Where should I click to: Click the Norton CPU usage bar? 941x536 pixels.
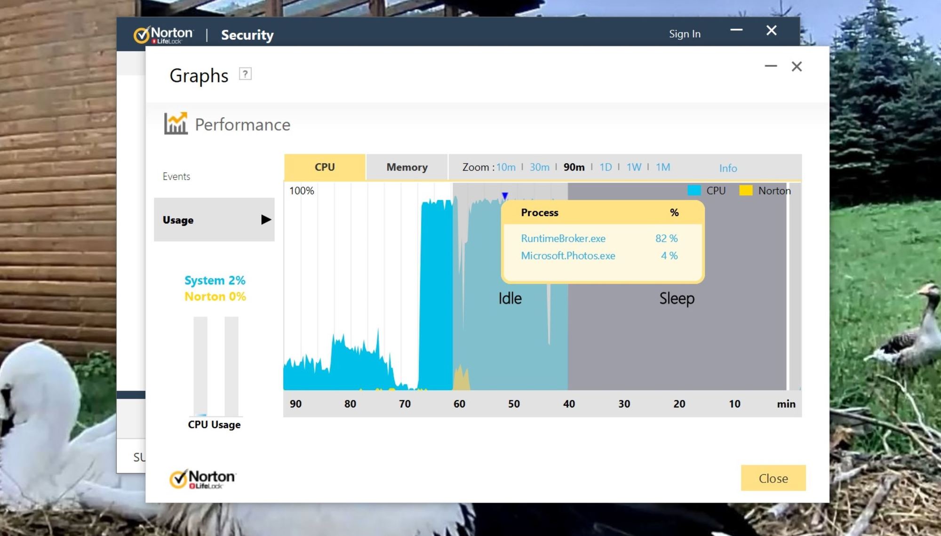click(x=231, y=366)
